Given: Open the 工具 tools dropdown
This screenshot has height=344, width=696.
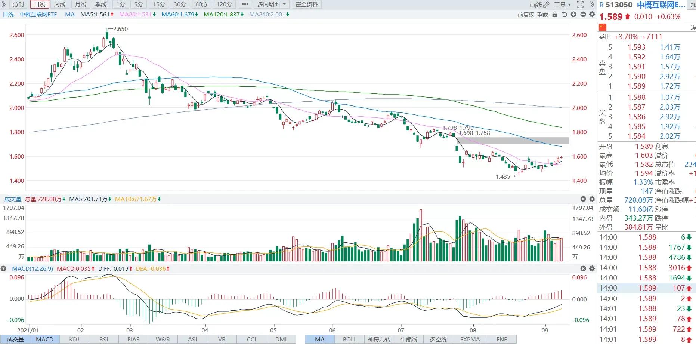Looking at the screenshot, I should [x=563, y=4].
